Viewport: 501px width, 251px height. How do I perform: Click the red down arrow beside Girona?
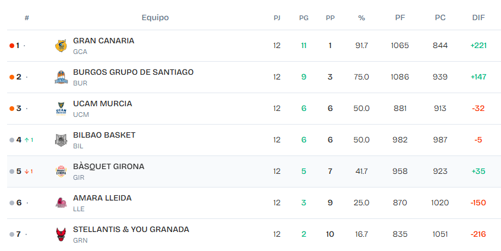click(x=26, y=171)
